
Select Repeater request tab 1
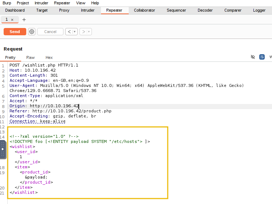(x=7, y=19)
